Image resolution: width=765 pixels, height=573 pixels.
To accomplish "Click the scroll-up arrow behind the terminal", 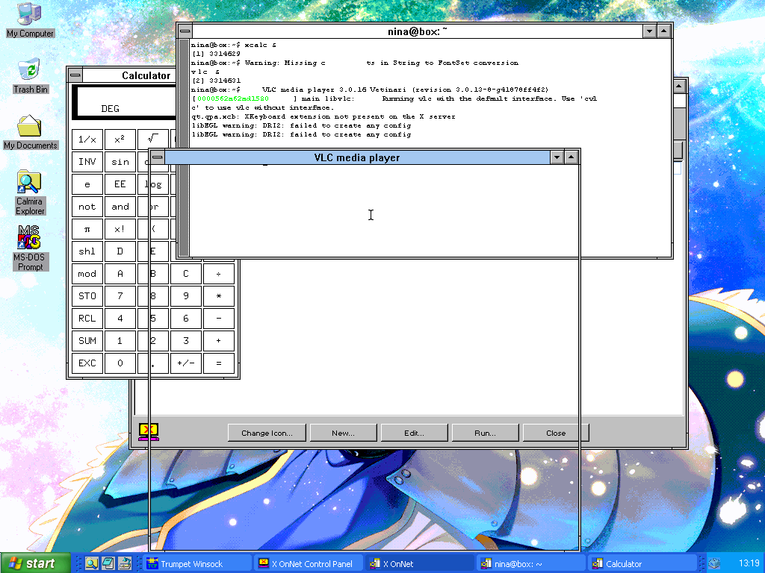I will 679,87.
